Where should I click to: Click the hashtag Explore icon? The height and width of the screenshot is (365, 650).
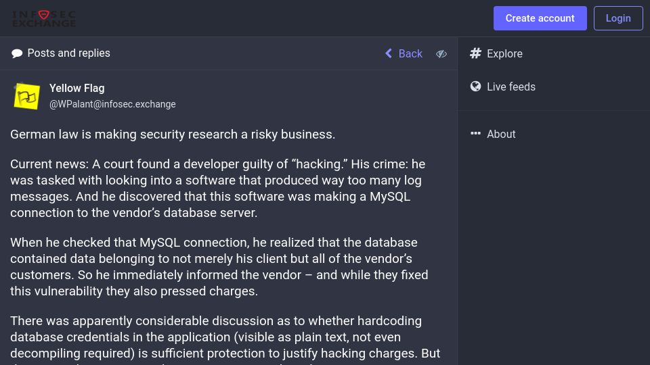(x=475, y=53)
